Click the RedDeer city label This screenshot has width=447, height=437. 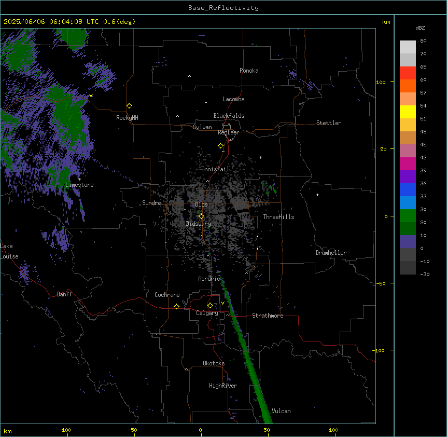click(x=228, y=132)
